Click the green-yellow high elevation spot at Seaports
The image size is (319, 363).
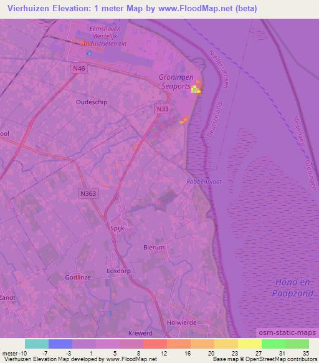(195, 89)
